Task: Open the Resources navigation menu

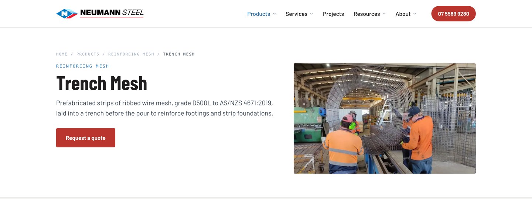Action: 366,14
